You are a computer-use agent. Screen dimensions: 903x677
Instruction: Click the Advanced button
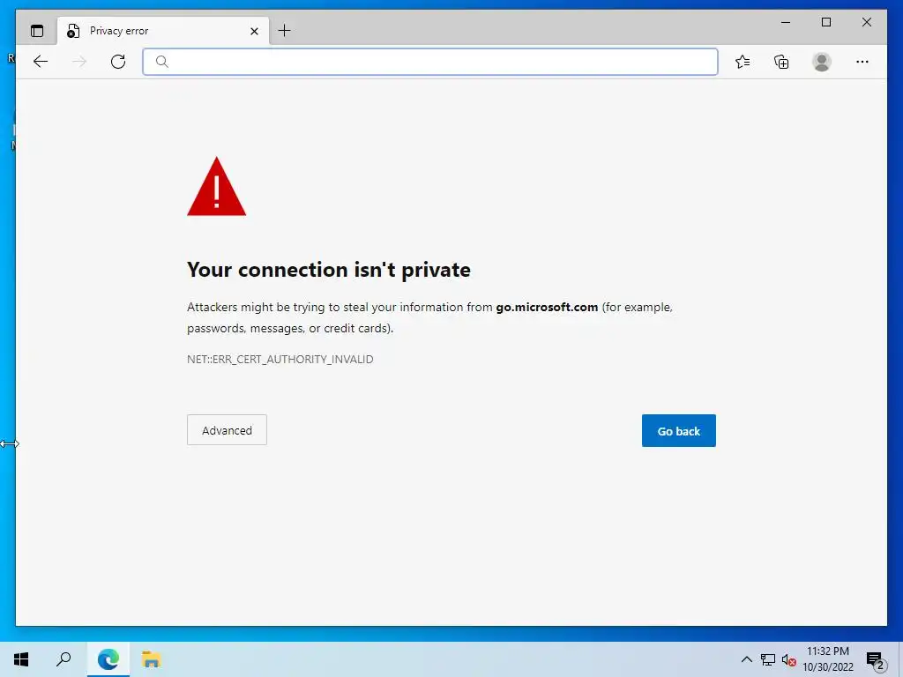[227, 430]
